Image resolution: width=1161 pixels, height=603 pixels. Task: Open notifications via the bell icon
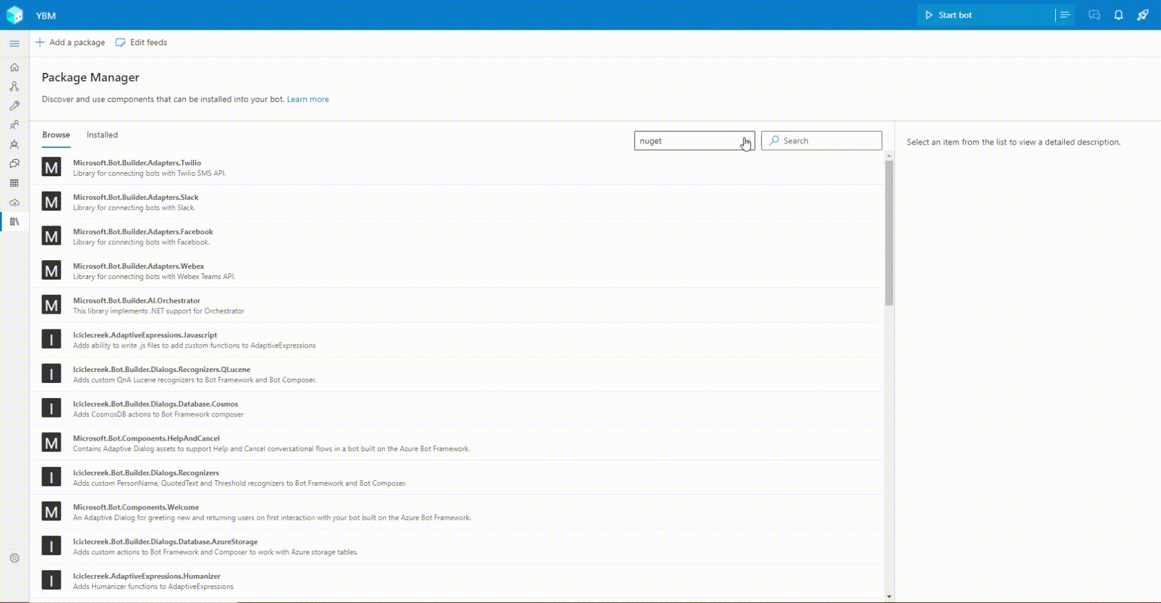1117,15
